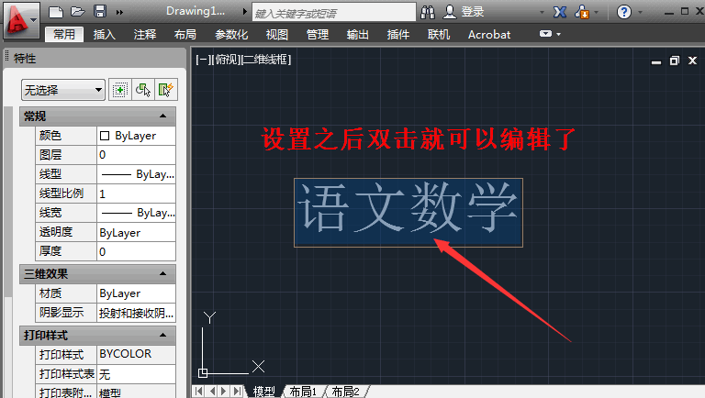
Task: Select the 图层 value 0 field
Action: [136, 155]
